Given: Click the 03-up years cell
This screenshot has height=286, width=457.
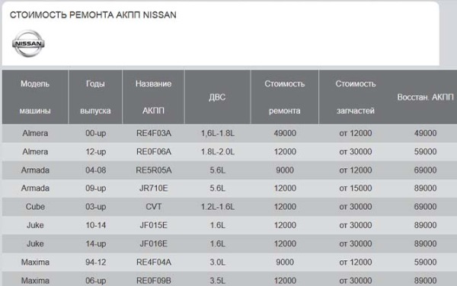Looking at the screenshot, I should coord(96,207).
